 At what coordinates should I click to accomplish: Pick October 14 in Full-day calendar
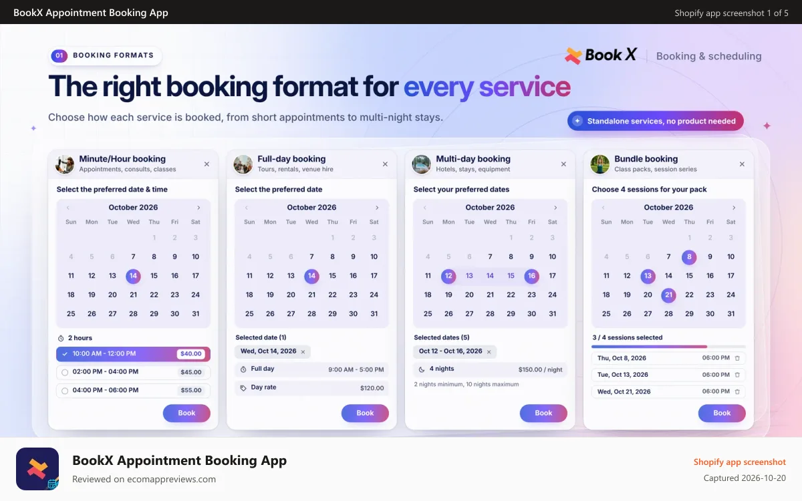click(311, 276)
